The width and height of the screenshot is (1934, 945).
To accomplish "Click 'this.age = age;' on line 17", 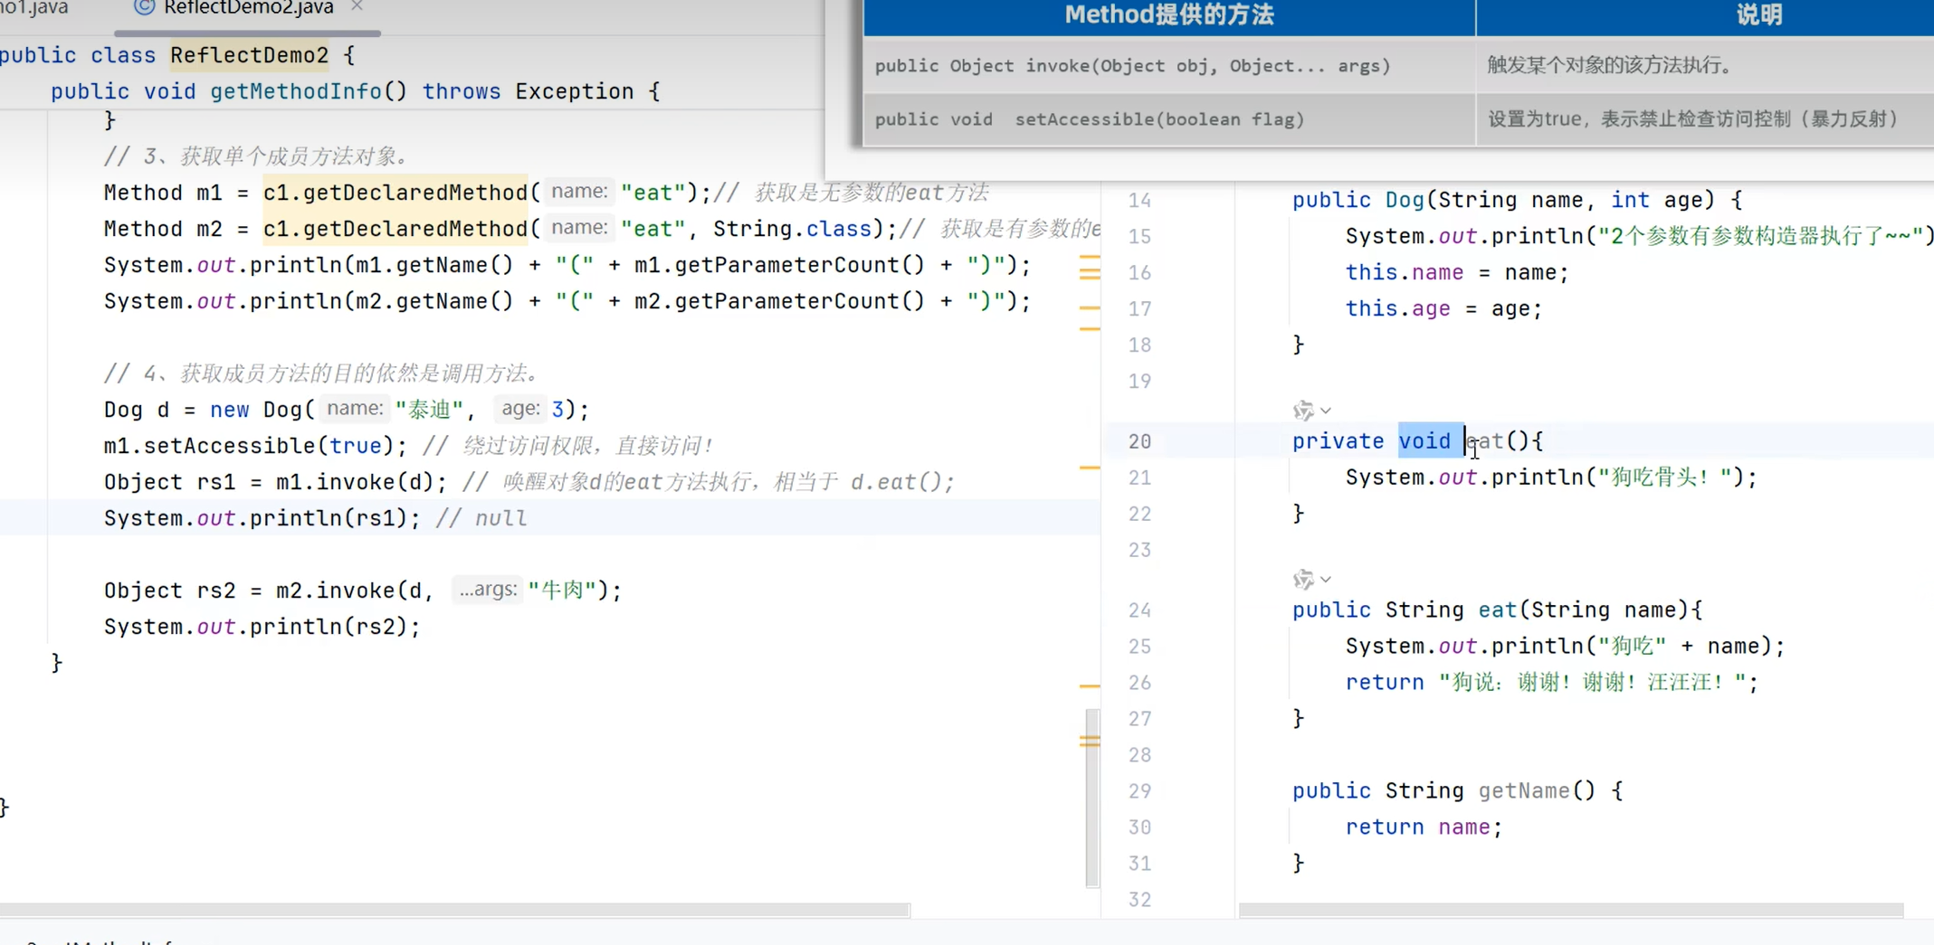I will [x=1443, y=308].
